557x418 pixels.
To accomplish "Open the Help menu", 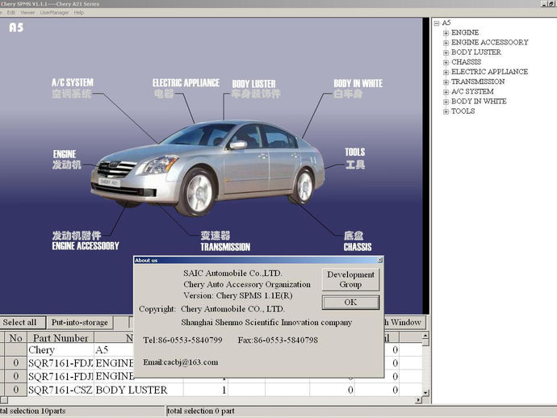I will click(x=79, y=12).
